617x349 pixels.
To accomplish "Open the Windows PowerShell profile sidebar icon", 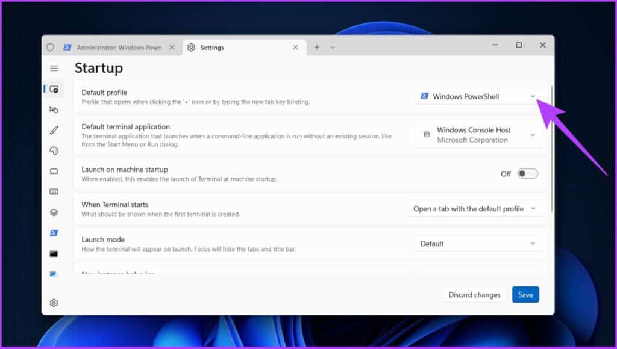I will point(54,233).
